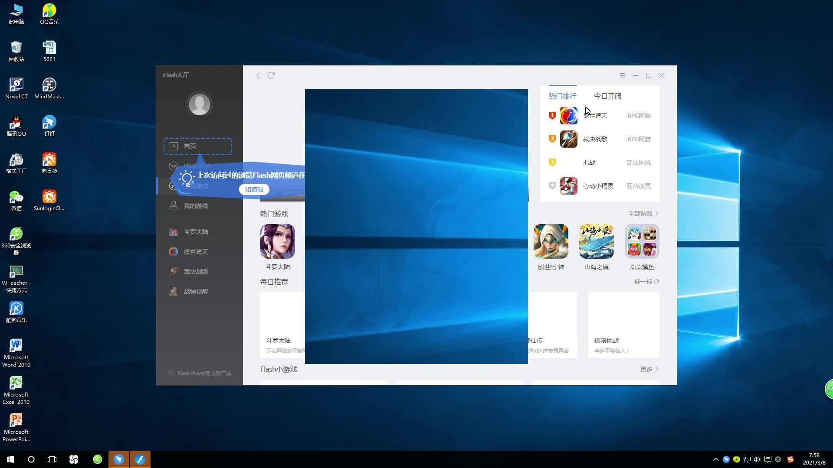Open the Windows Start menu
833x468 pixels.
click(10, 459)
